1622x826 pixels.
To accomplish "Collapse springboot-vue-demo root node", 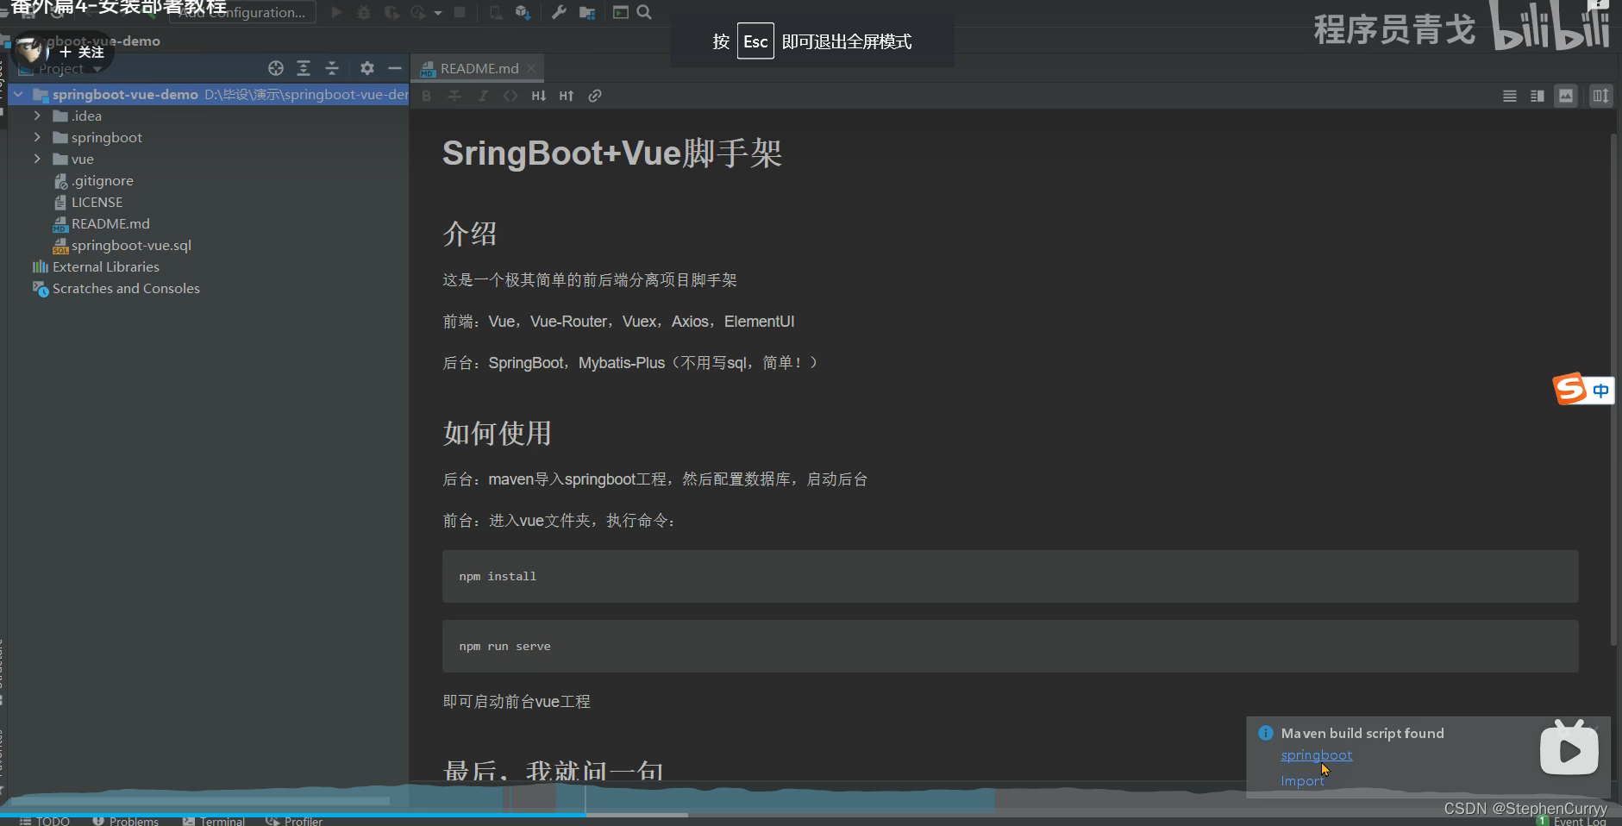I will [18, 94].
